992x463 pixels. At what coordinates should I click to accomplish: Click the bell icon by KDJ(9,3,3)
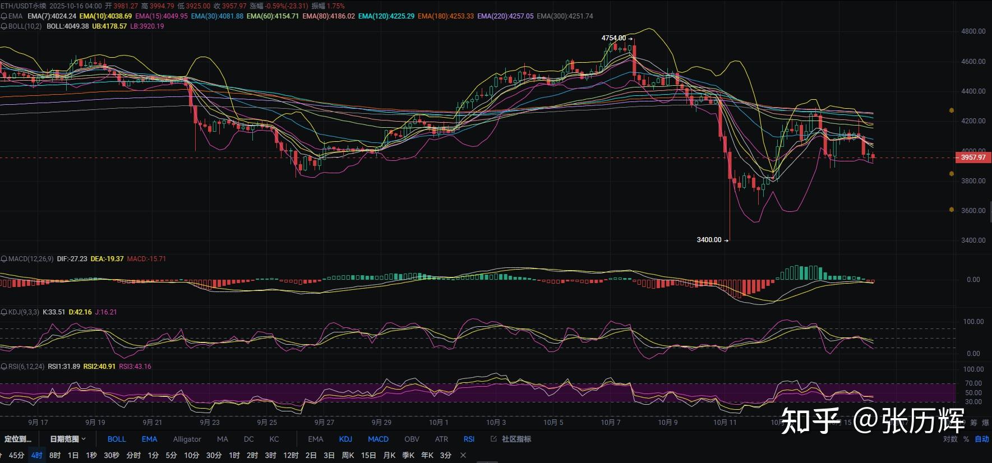click(x=4, y=312)
